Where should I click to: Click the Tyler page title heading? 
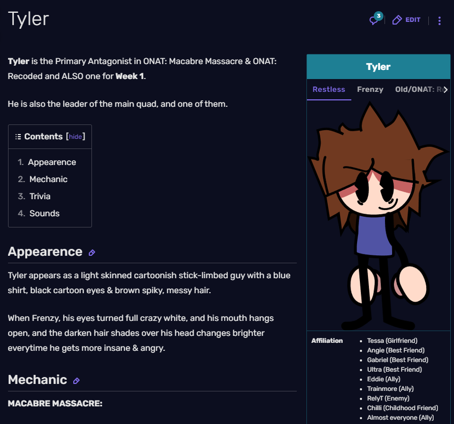tap(28, 19)
